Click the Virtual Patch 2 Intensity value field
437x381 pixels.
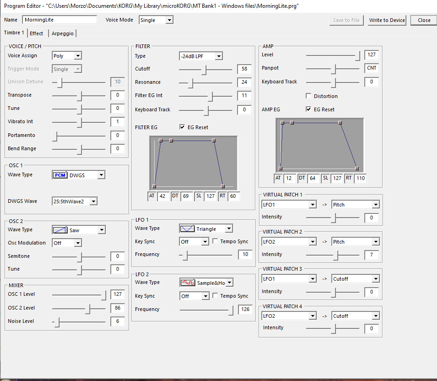pyautogui.click(x=371, y=255)
